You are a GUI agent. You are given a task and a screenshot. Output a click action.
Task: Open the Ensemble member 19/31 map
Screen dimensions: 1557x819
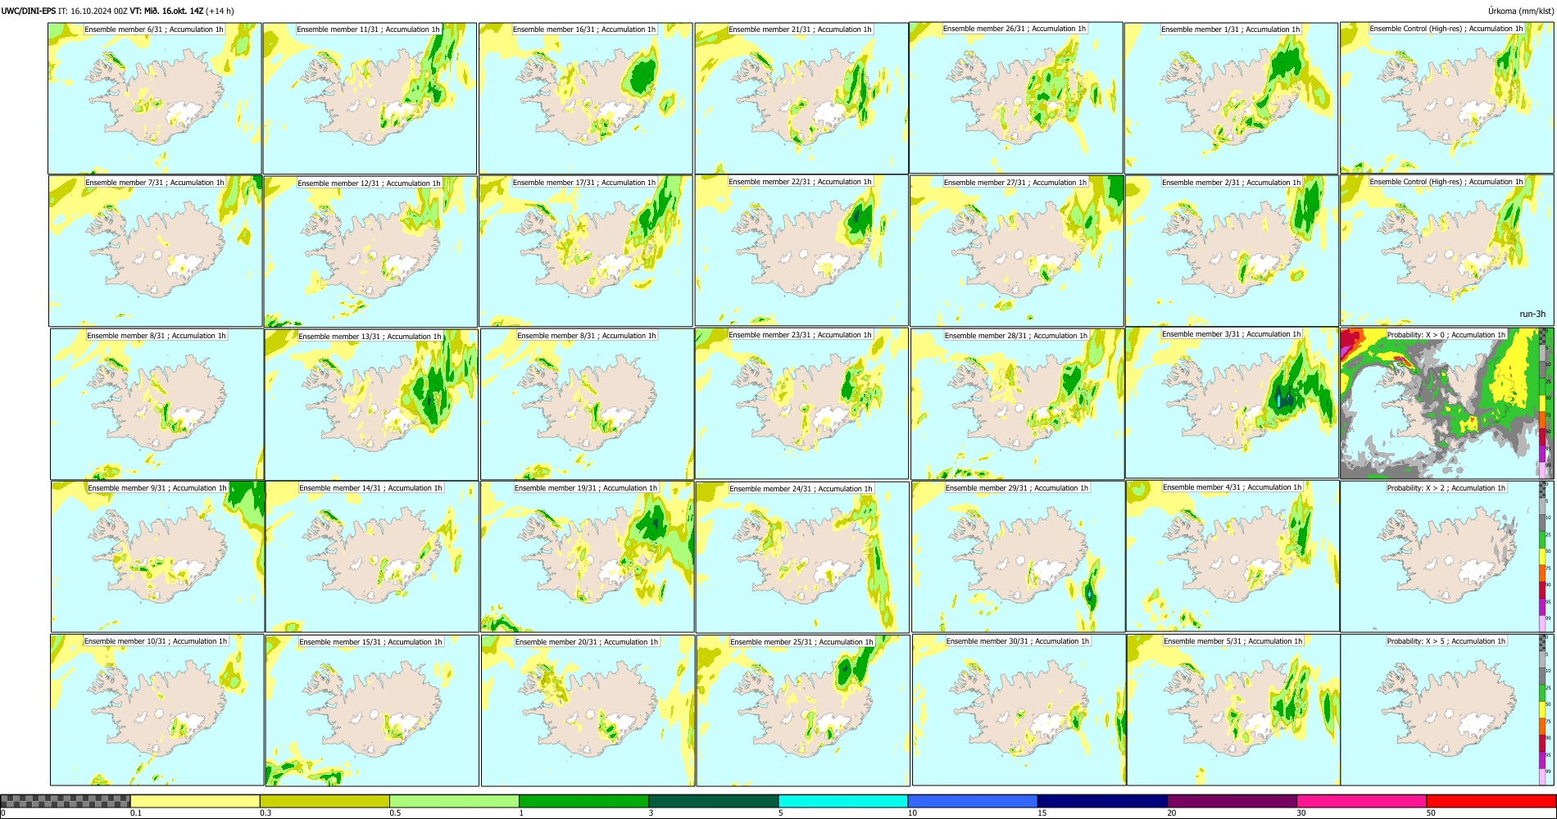tap(587, 556)
